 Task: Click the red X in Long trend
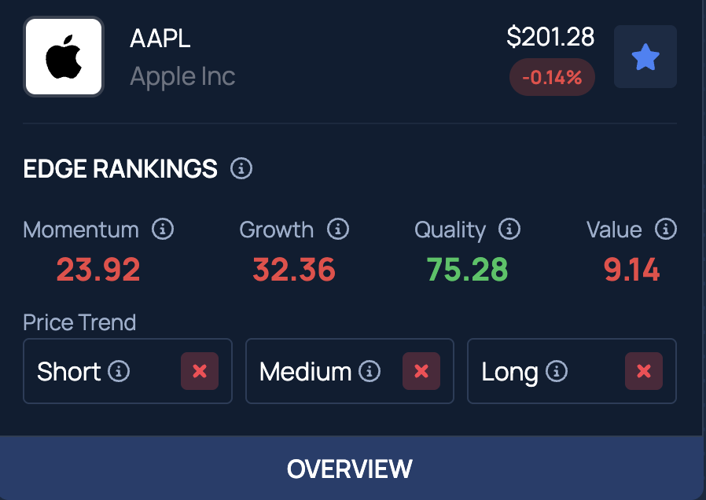pos(644,371)
